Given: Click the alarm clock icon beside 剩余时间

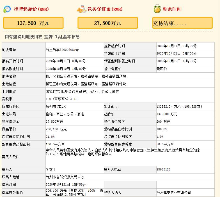Looking at the screenshot, I should click(157, 9).
